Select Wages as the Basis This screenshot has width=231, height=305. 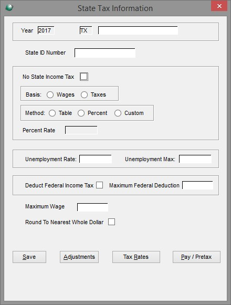point(50,94)
